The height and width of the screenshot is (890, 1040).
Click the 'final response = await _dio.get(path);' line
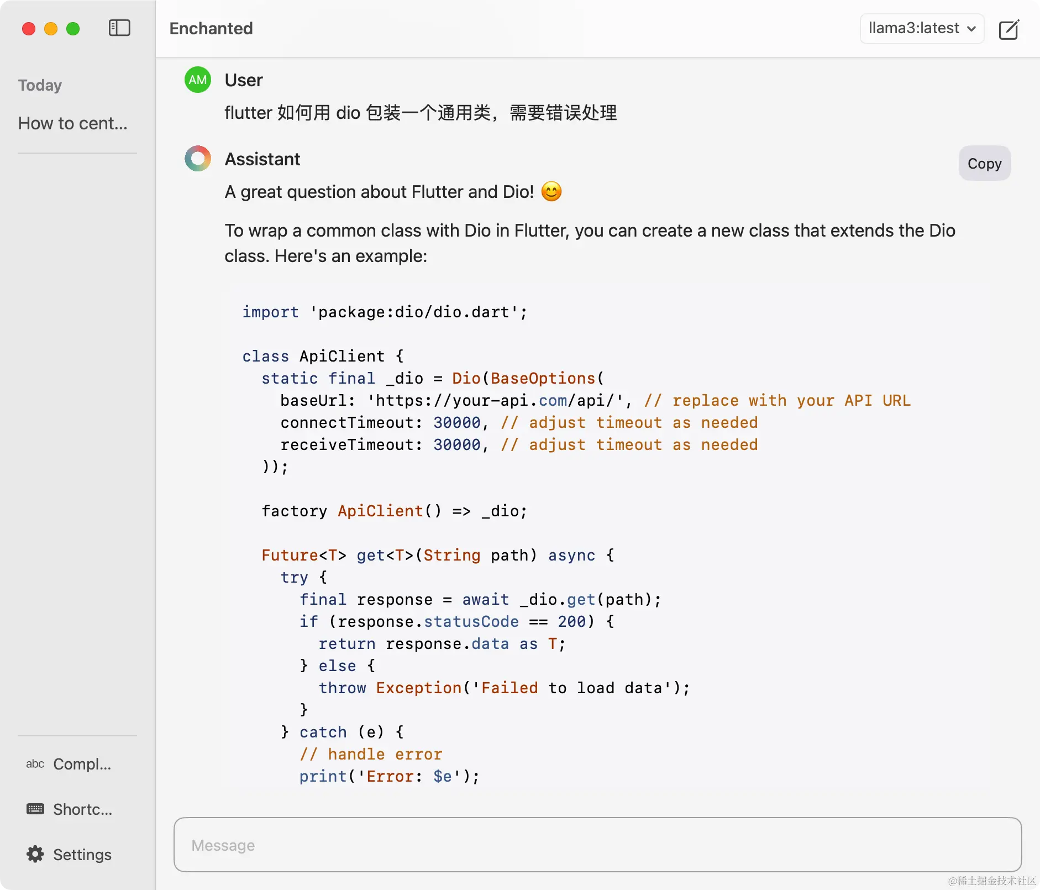(x=480, y=600)
